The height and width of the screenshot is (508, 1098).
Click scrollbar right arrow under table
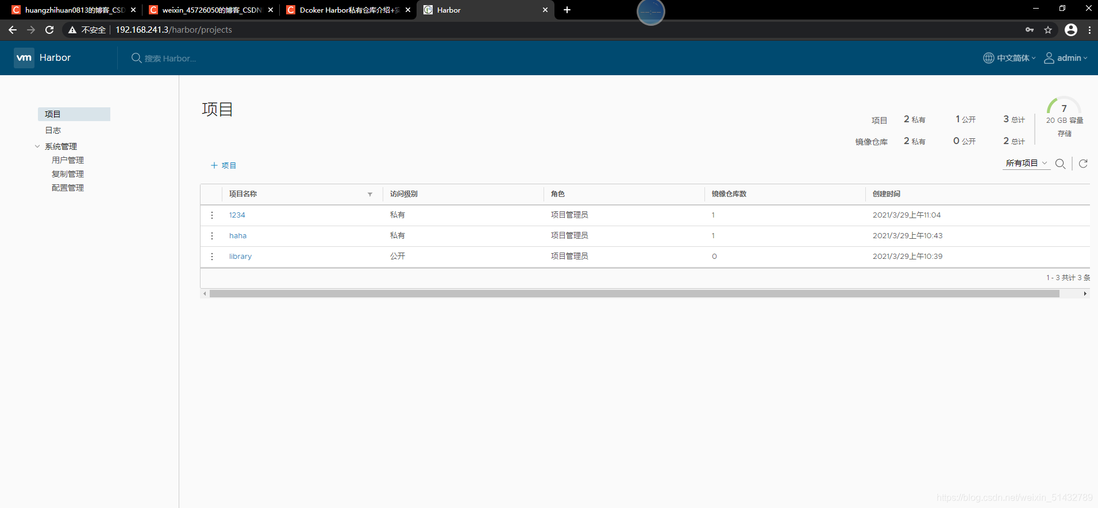pyautogui.click(x=1085, y=294)
